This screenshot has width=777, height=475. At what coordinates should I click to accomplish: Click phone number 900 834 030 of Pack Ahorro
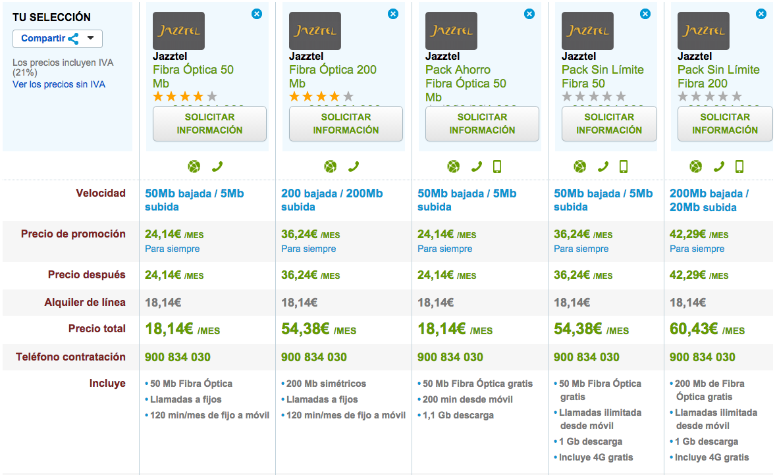(450, 357)
